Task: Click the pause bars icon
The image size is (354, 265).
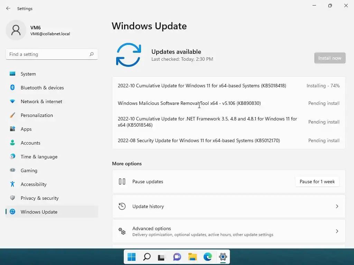Action: click(122, 181)
